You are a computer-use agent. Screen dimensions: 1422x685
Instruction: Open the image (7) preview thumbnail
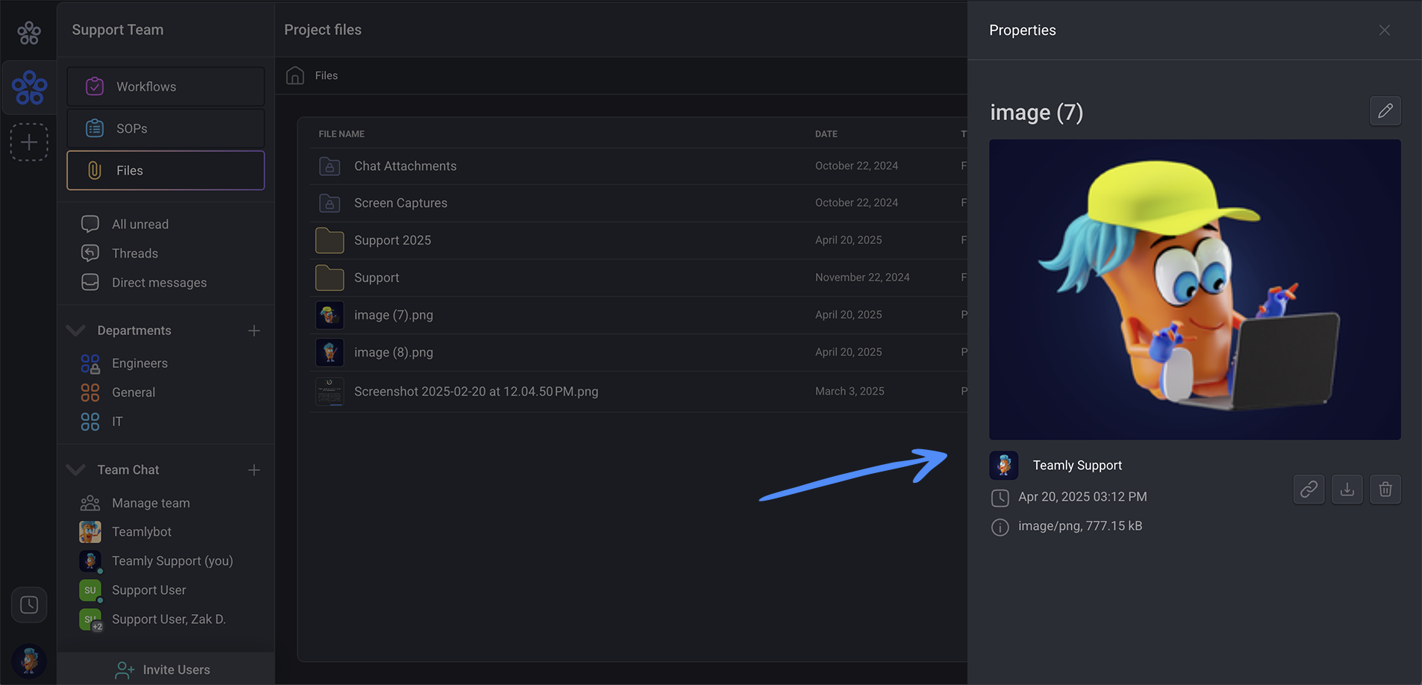tap(1194, 290)
